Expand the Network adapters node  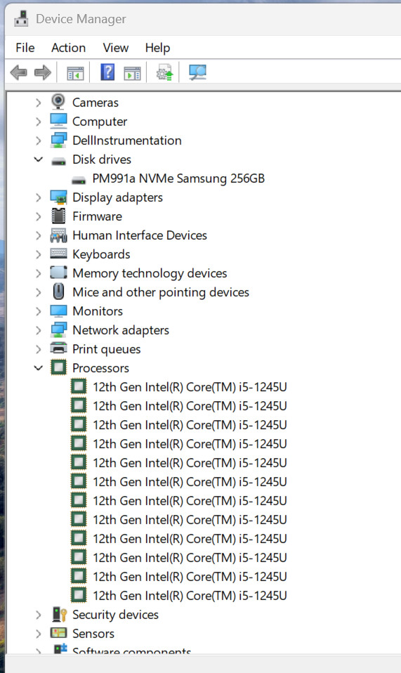tap(39, 330)
